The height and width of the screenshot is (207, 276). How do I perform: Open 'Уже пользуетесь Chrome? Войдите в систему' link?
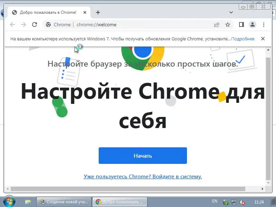[143, 176]
